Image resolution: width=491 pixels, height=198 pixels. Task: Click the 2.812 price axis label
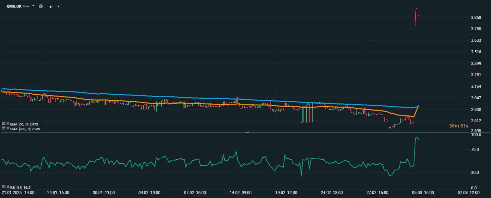click(475, 121)
